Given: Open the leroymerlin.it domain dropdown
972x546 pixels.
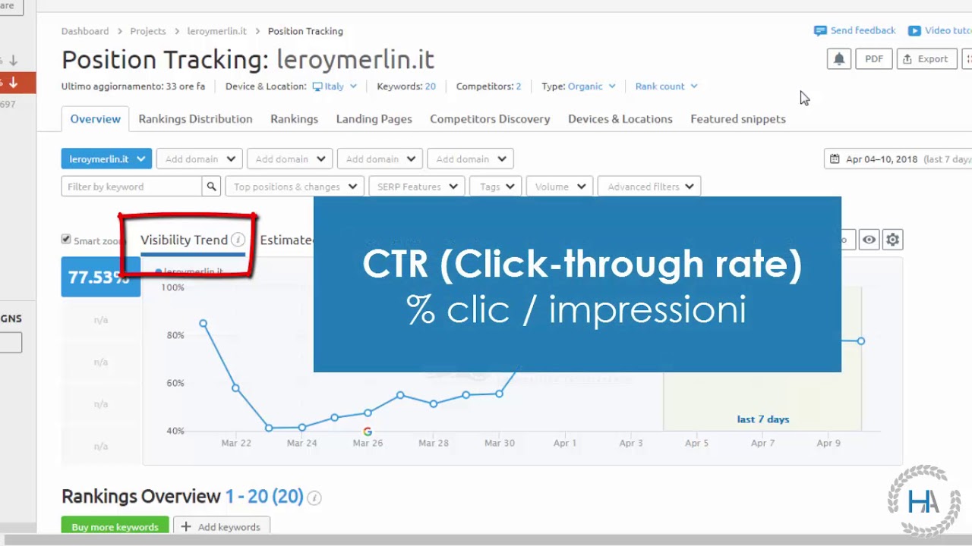Looking at the screenshot, I should (x=106, y=159).
